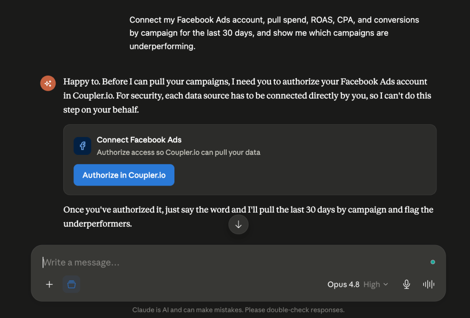Click the user message about Facebook Ads
The height and width of the screenshot is (318, 470).
(274, 33)
